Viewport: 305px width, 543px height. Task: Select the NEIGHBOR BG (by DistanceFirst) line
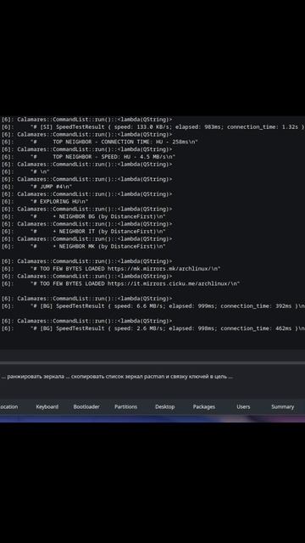(x=83, y=216)
